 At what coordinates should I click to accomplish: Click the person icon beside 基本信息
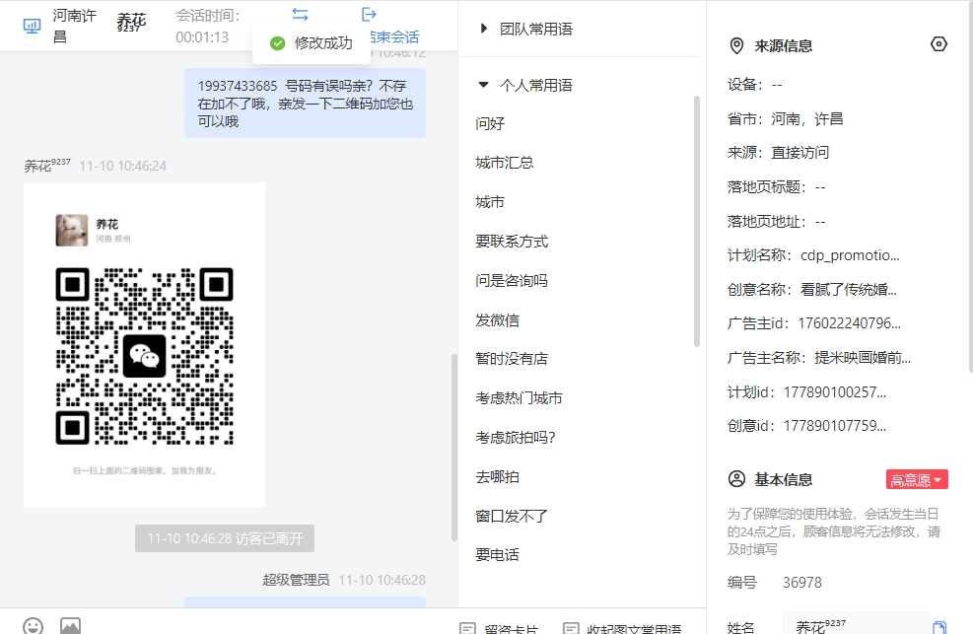coord(736,479)
